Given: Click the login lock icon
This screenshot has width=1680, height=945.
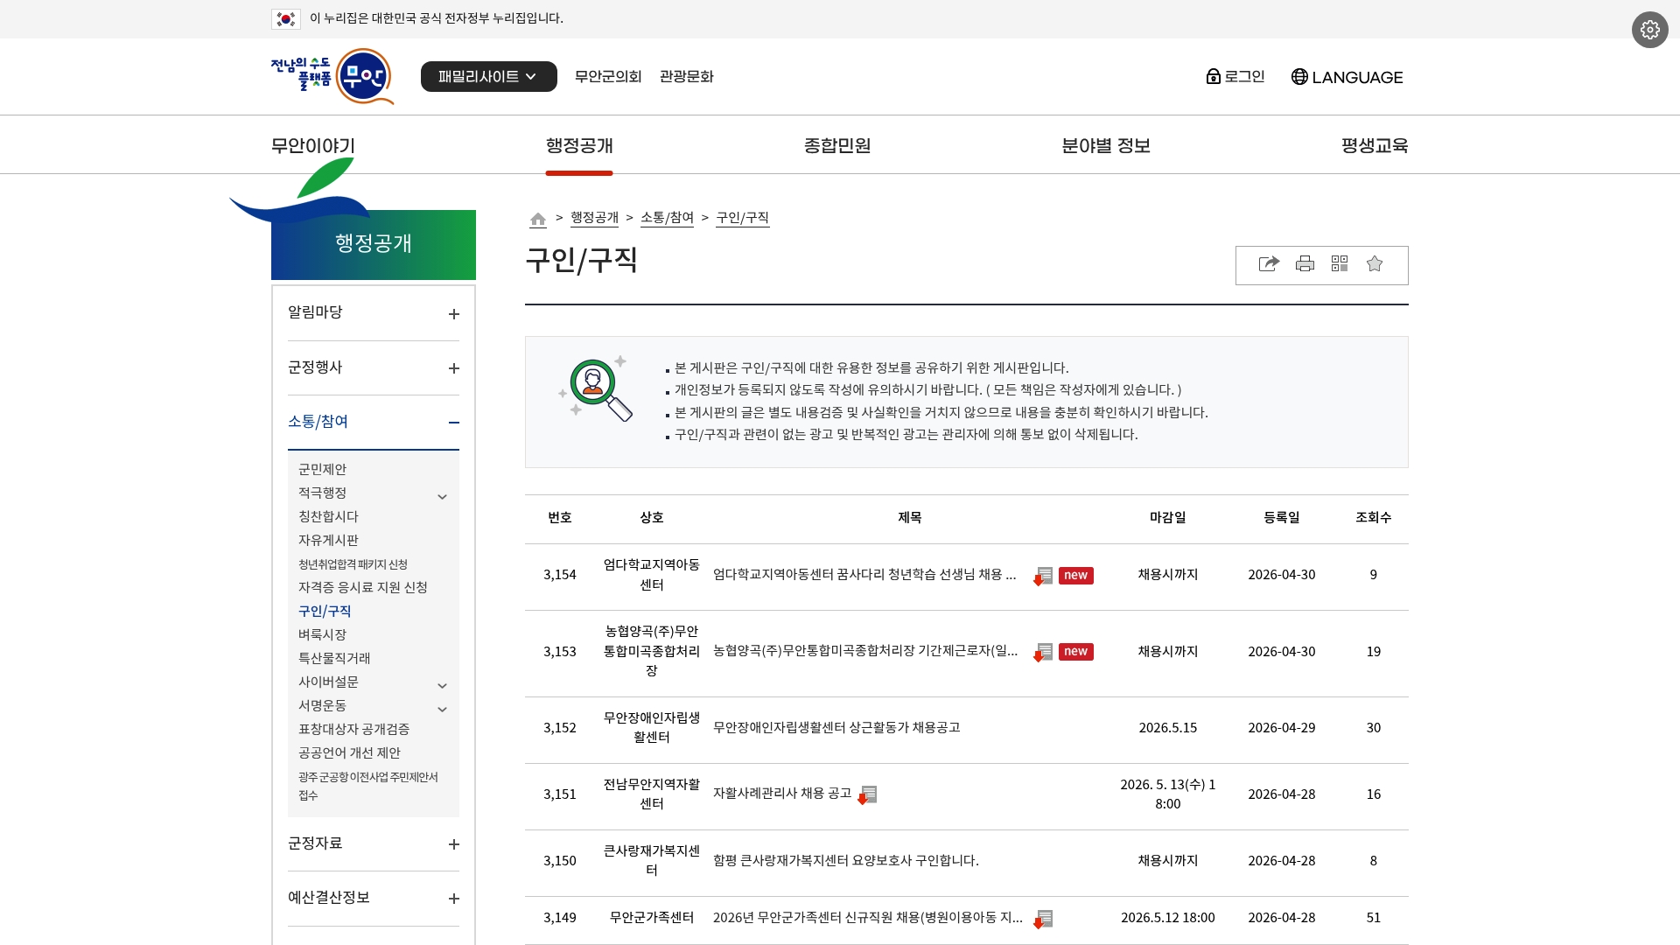Looking at the screenshot, I should tap(1213, 76).
